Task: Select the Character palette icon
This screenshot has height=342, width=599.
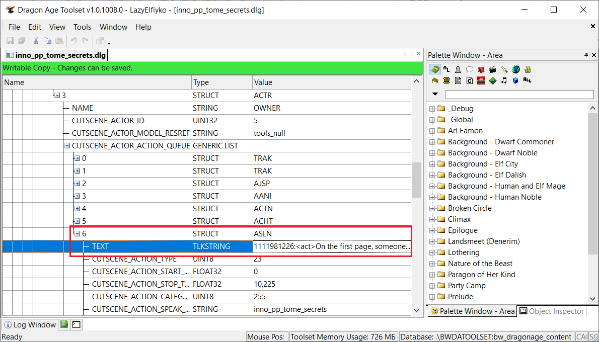Action: tap(458, 69)
